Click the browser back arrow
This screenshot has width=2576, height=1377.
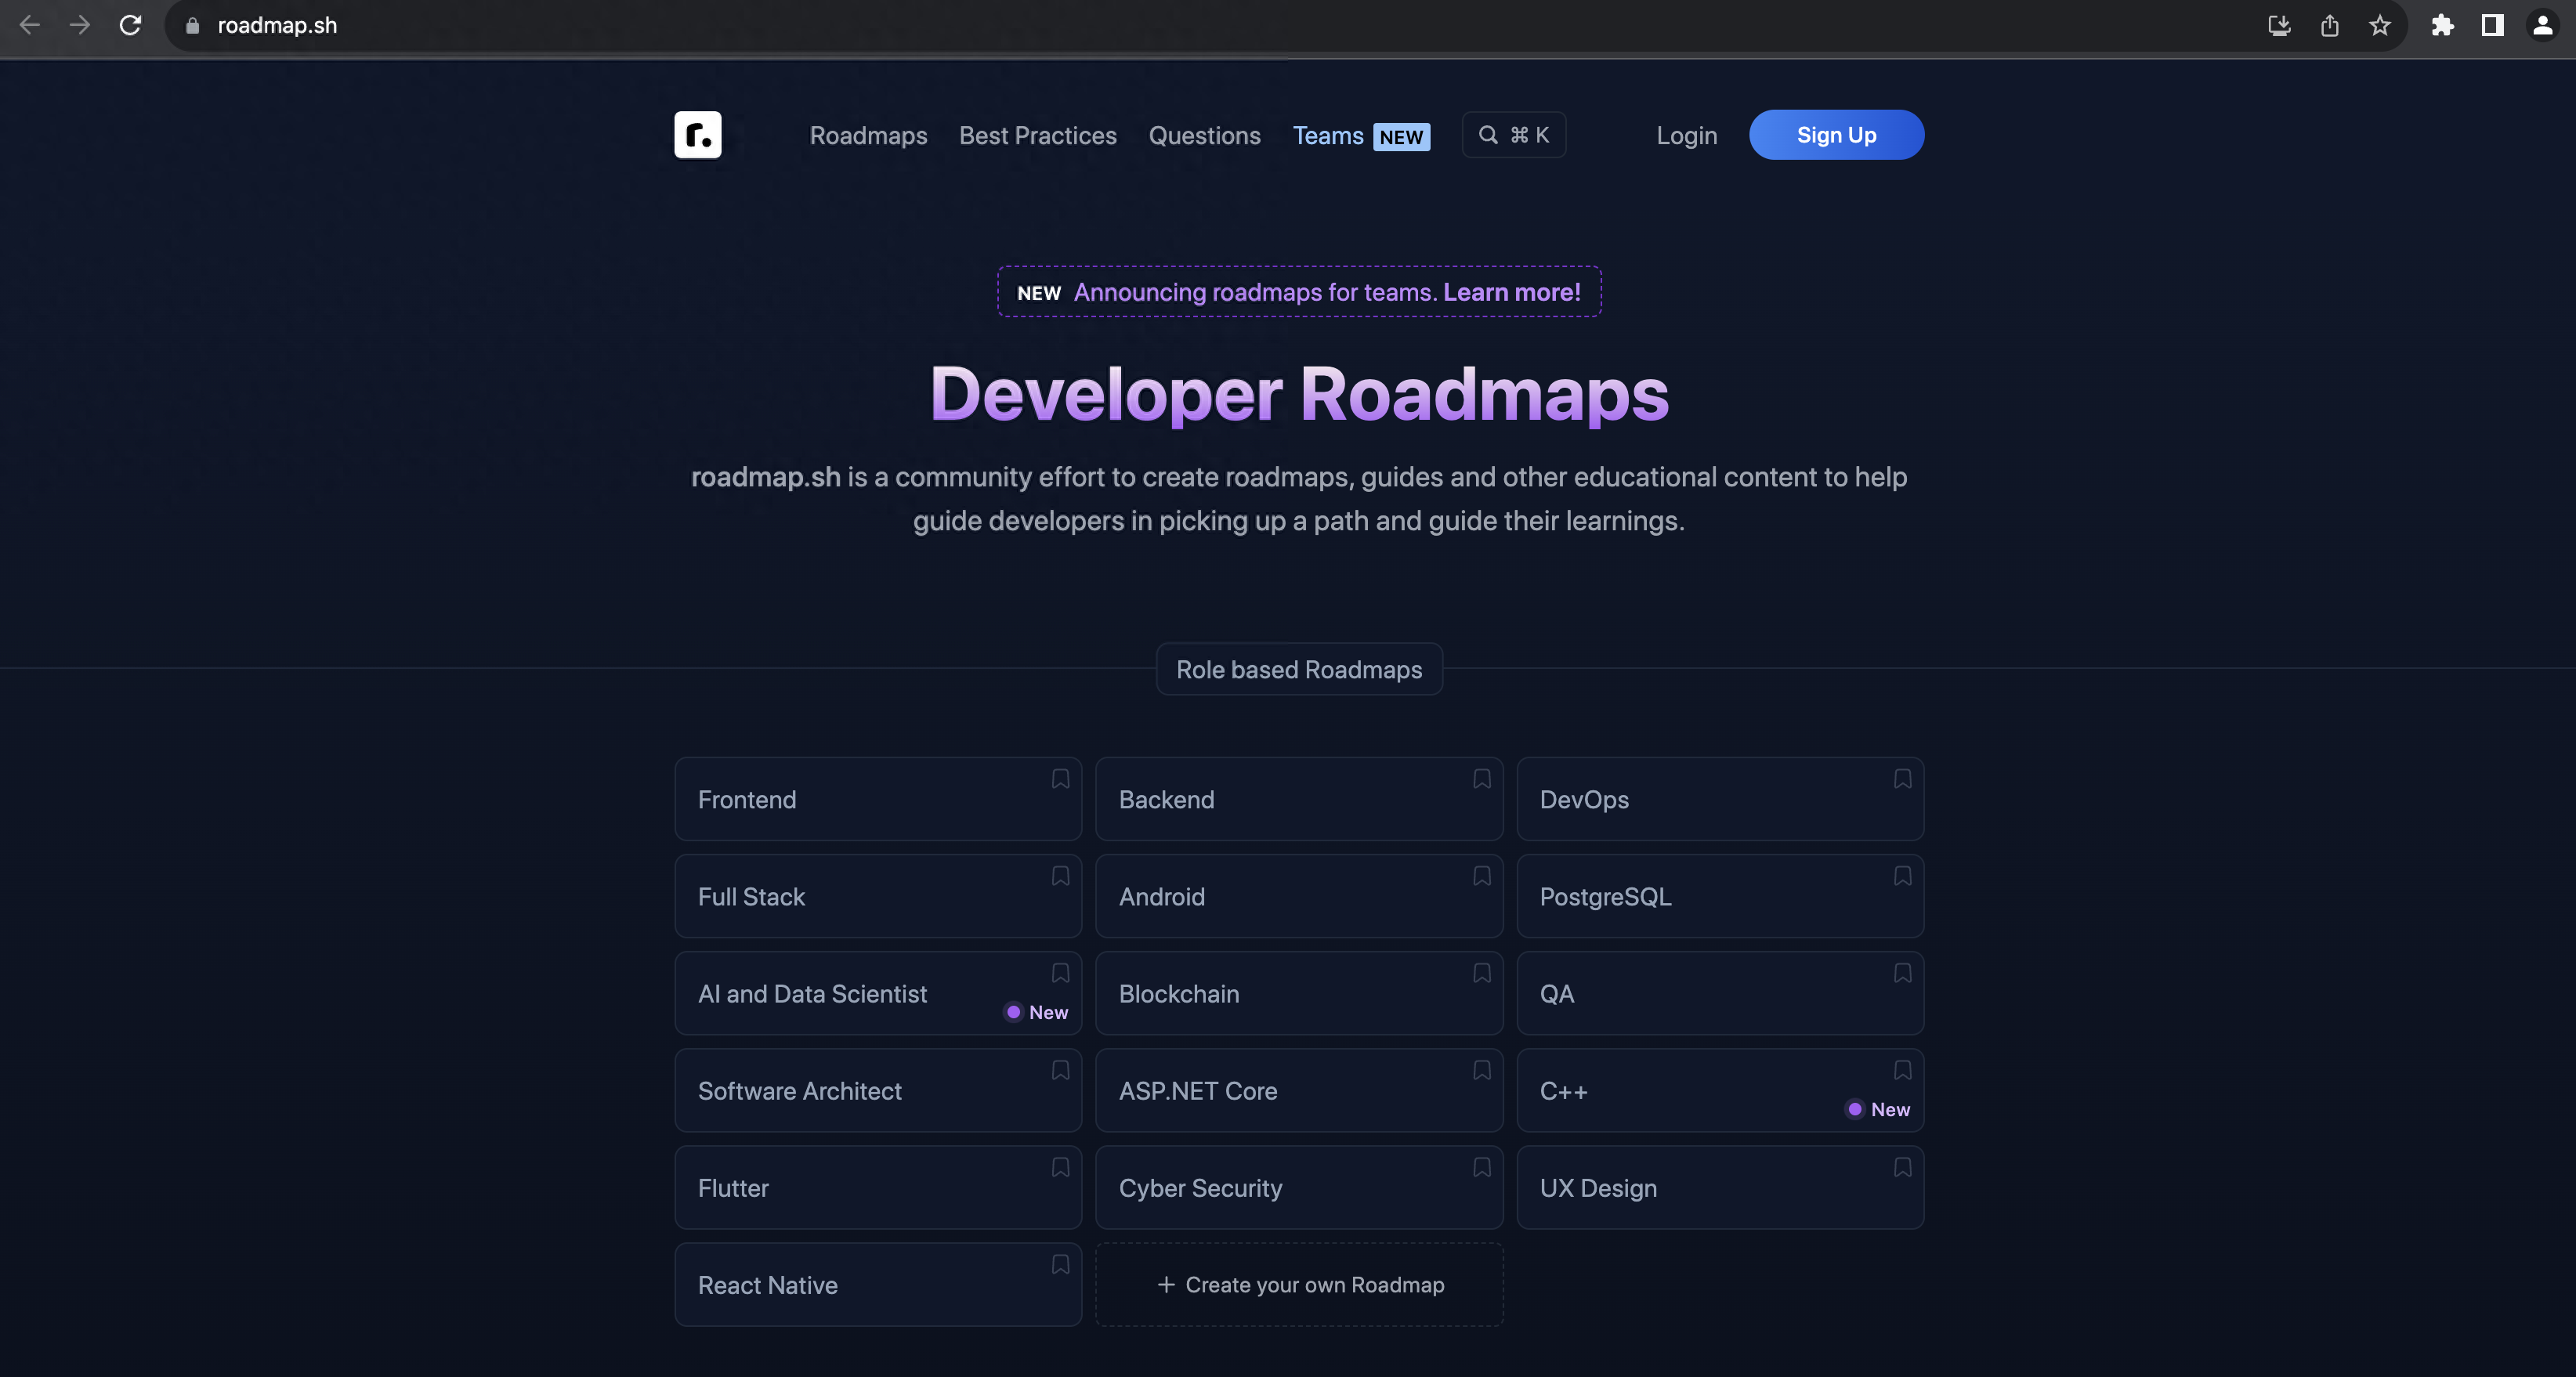pyautogui.click(x=30, y=25)
